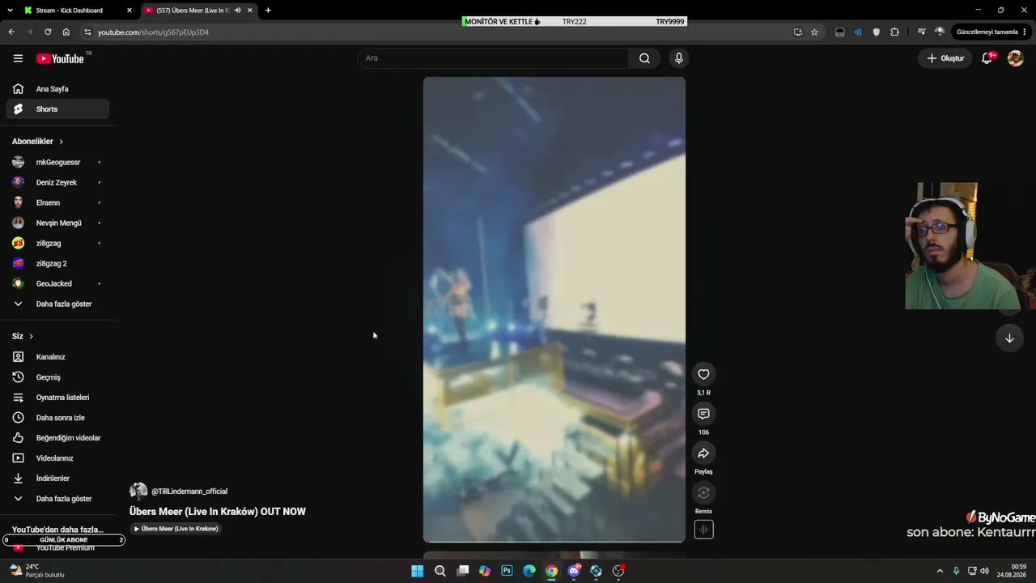Like the Short with heart icon
1036x583 pixels.
pos(703,374)
